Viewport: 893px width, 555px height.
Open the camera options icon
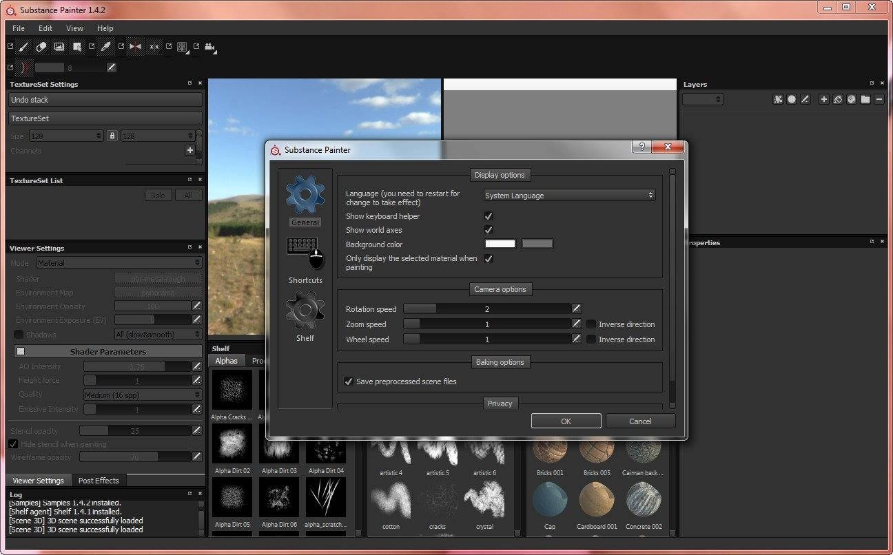(209, 47)
